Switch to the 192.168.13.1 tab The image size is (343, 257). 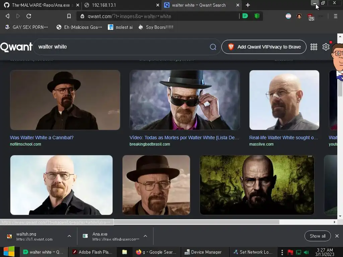[122, 5]
